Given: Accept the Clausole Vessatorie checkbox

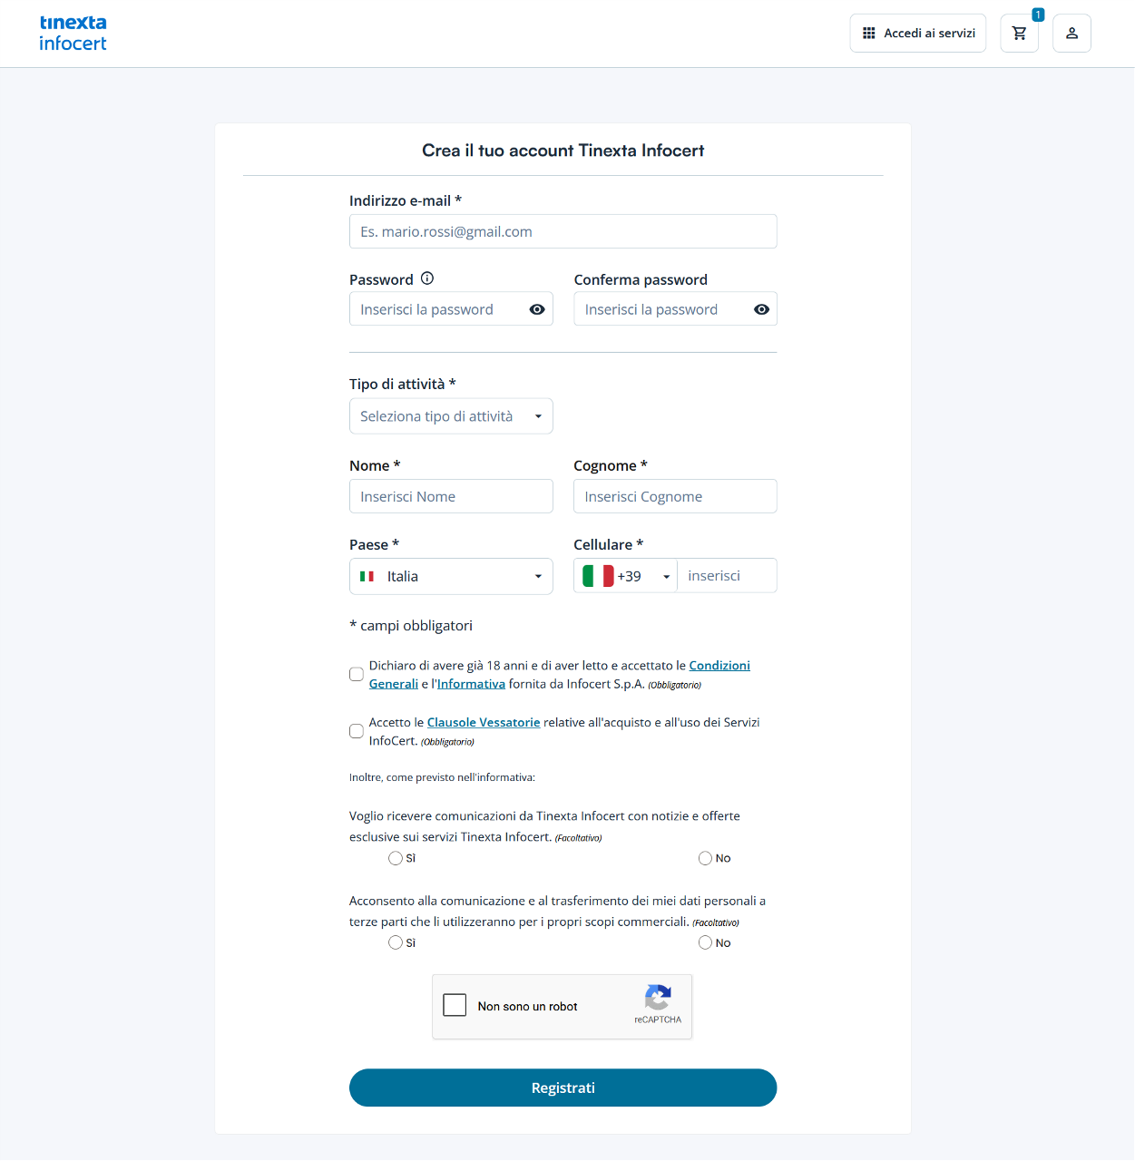Looking at the screenshot, I should 357,731.
